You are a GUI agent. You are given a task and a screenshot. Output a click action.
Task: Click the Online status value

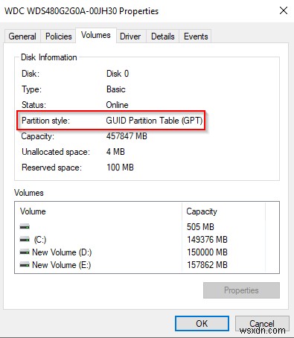(117, 105)
